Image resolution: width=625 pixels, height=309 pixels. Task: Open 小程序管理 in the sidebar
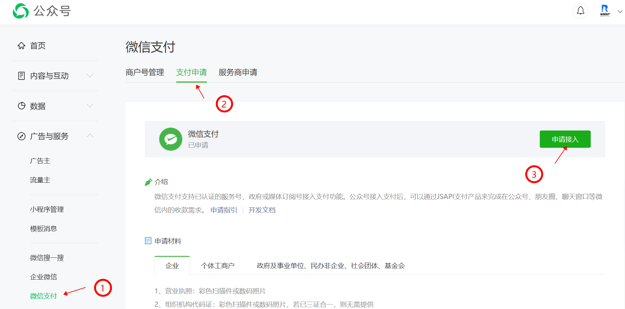pyautogui.click(x=47, y=210)
